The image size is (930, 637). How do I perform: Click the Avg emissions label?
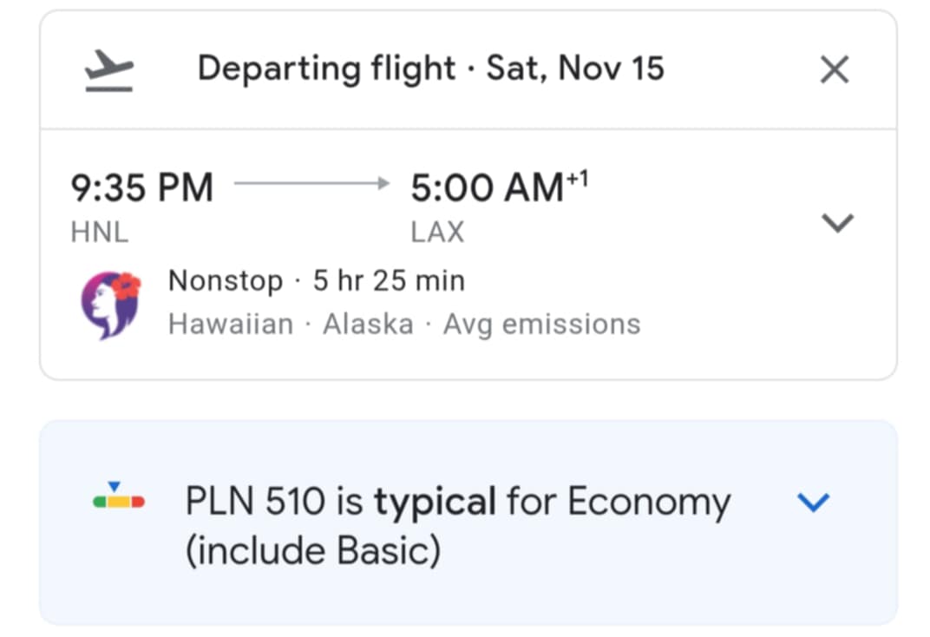(542, 325)
